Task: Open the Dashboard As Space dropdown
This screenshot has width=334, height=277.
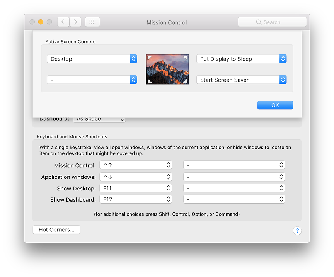Action: (99, 120)
